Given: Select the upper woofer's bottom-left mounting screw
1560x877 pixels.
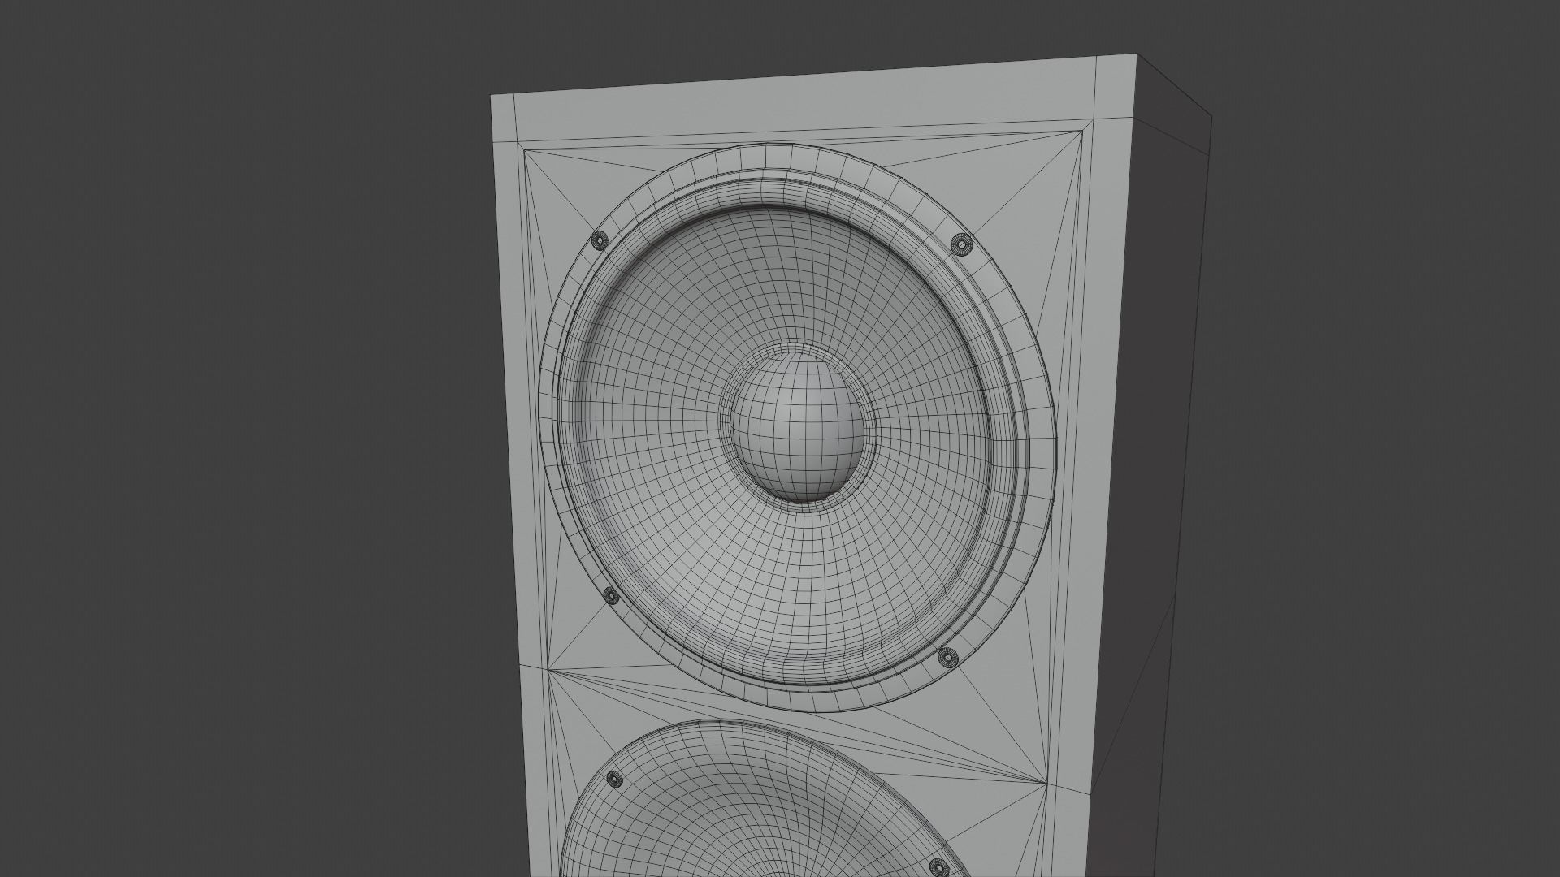Looking at the screenshot, I should [x=611, y=597].
